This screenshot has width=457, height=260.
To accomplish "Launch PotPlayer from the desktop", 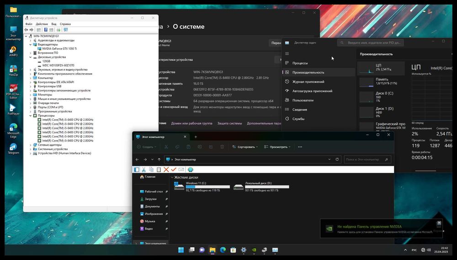I will [13, 108].
